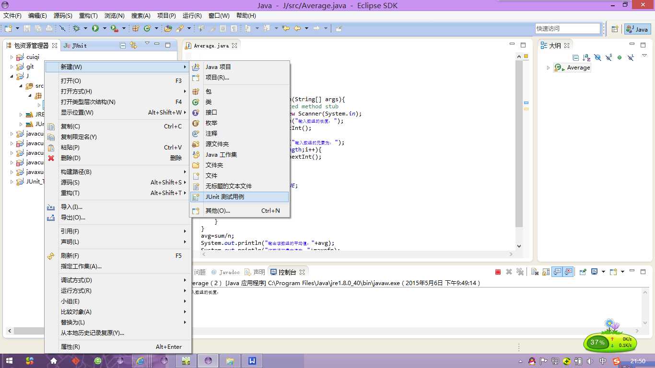
Task: Click the Open Type toolbar icon
Action: pos(168,28)
